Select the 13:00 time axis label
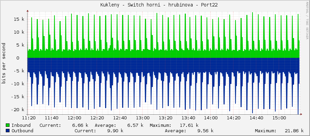 coord(142,118)
